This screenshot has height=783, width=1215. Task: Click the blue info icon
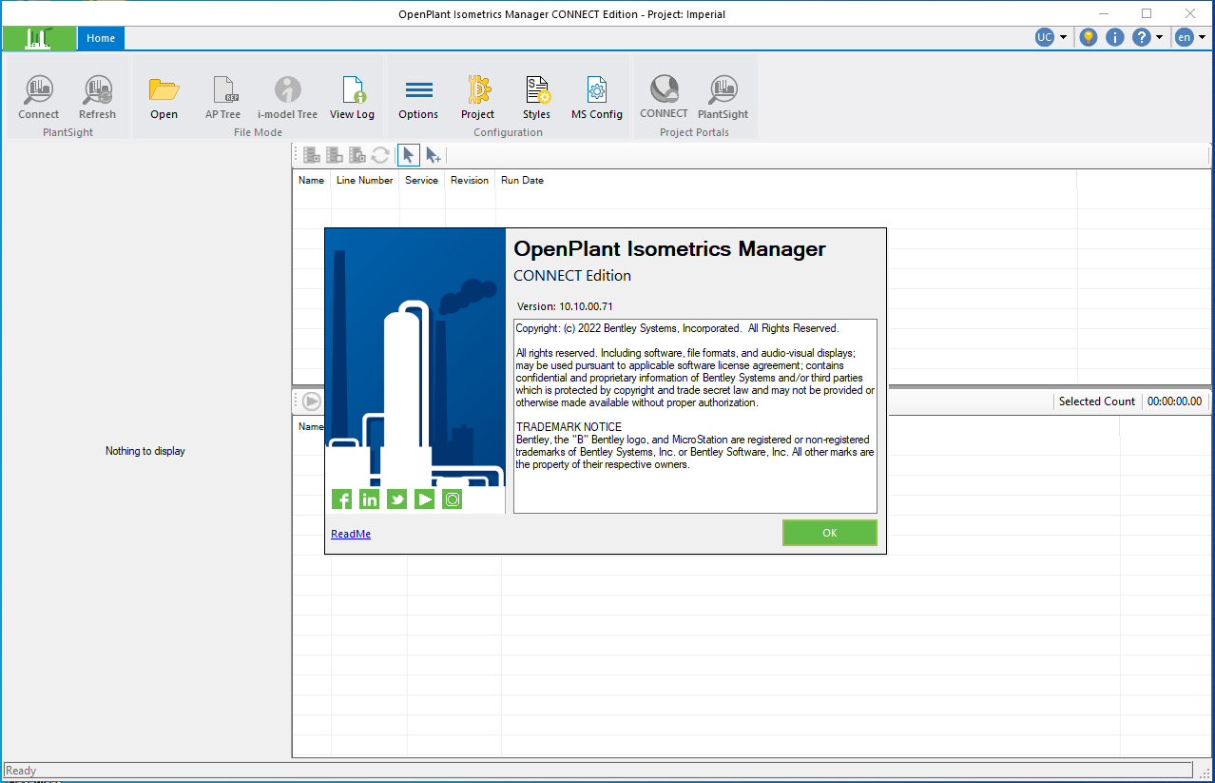coord(1115,37)
